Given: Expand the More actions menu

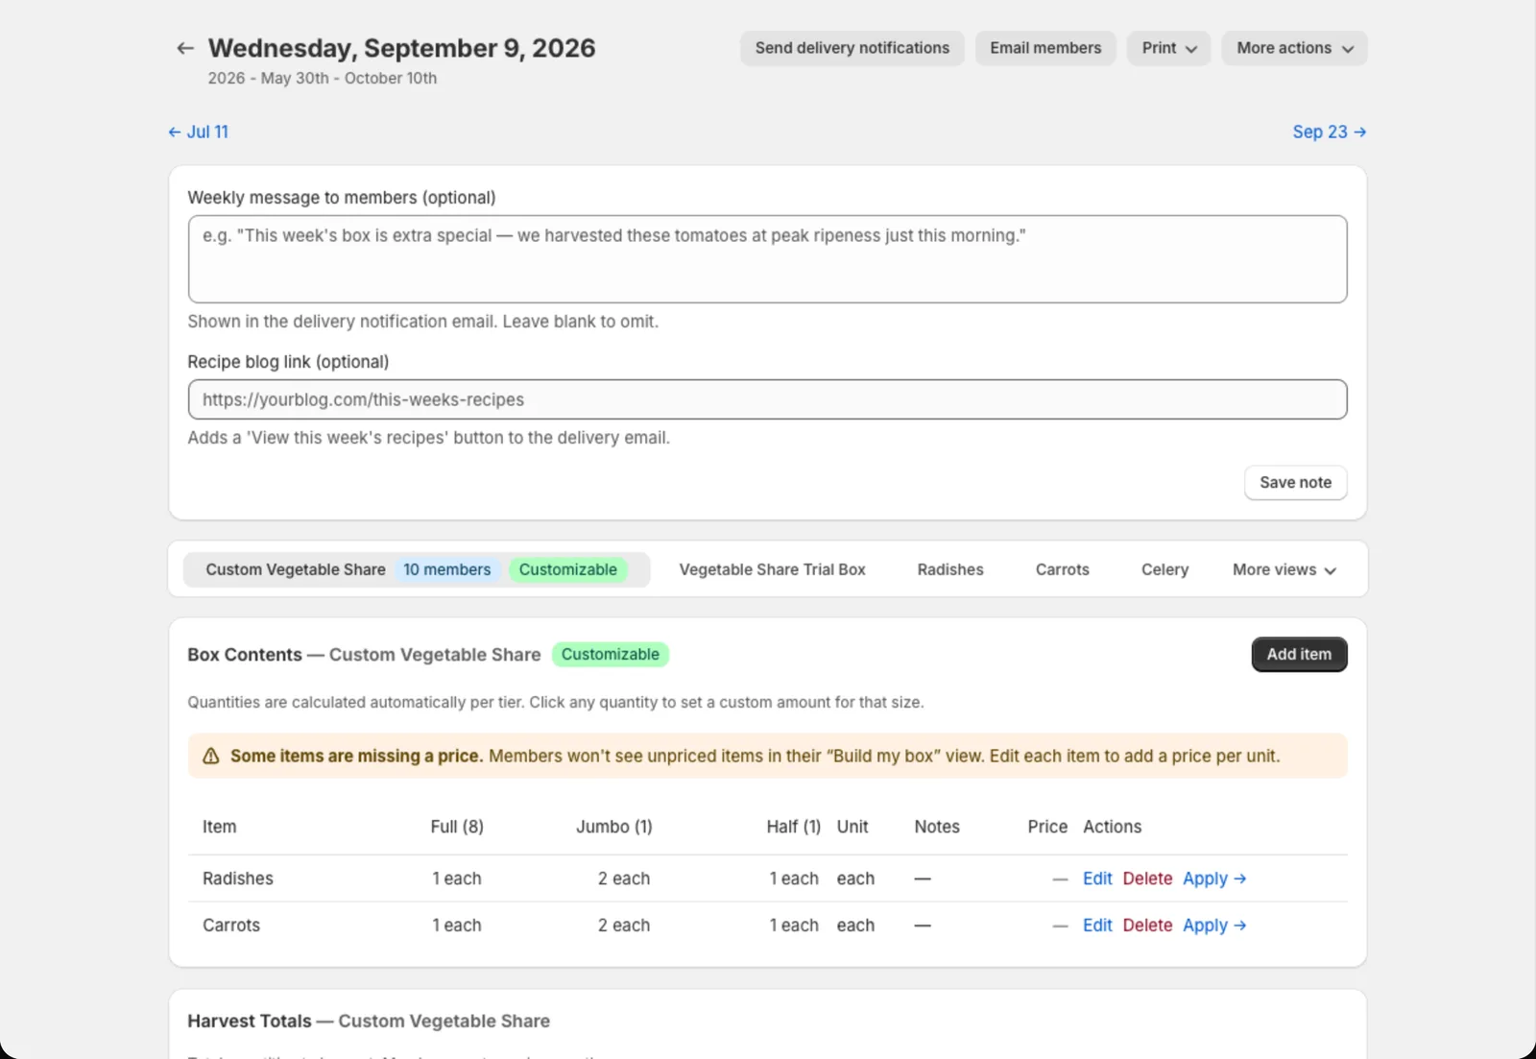Looking at the screenshot, I should click(x=1294, y=48).
